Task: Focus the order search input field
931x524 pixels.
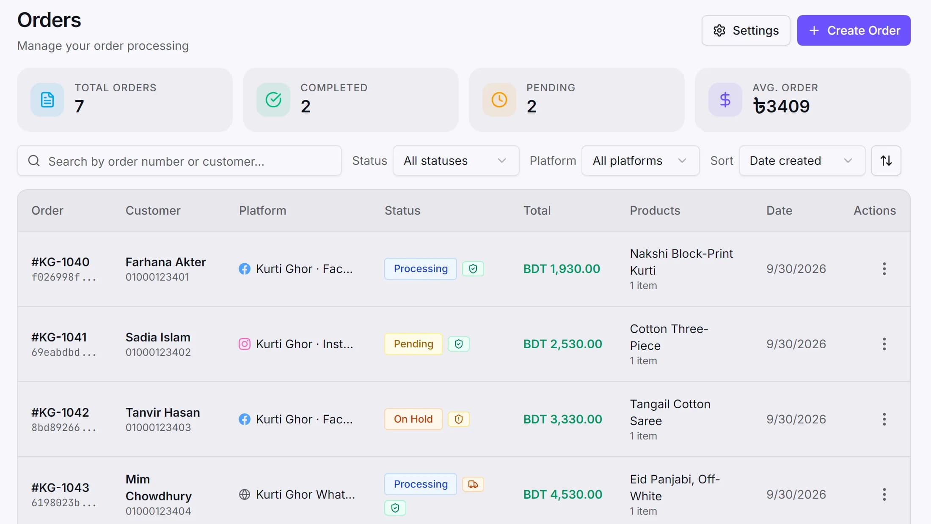Action: click(x=179, y=161)
